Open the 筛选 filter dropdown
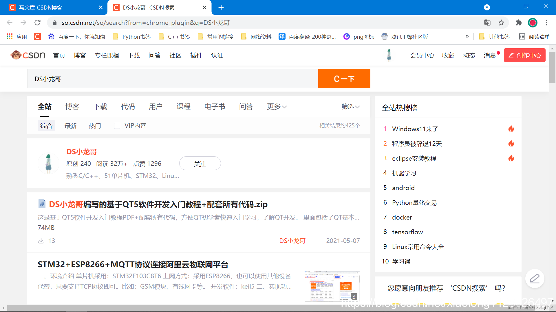This screenshot has width=556, height=312. 350,107
